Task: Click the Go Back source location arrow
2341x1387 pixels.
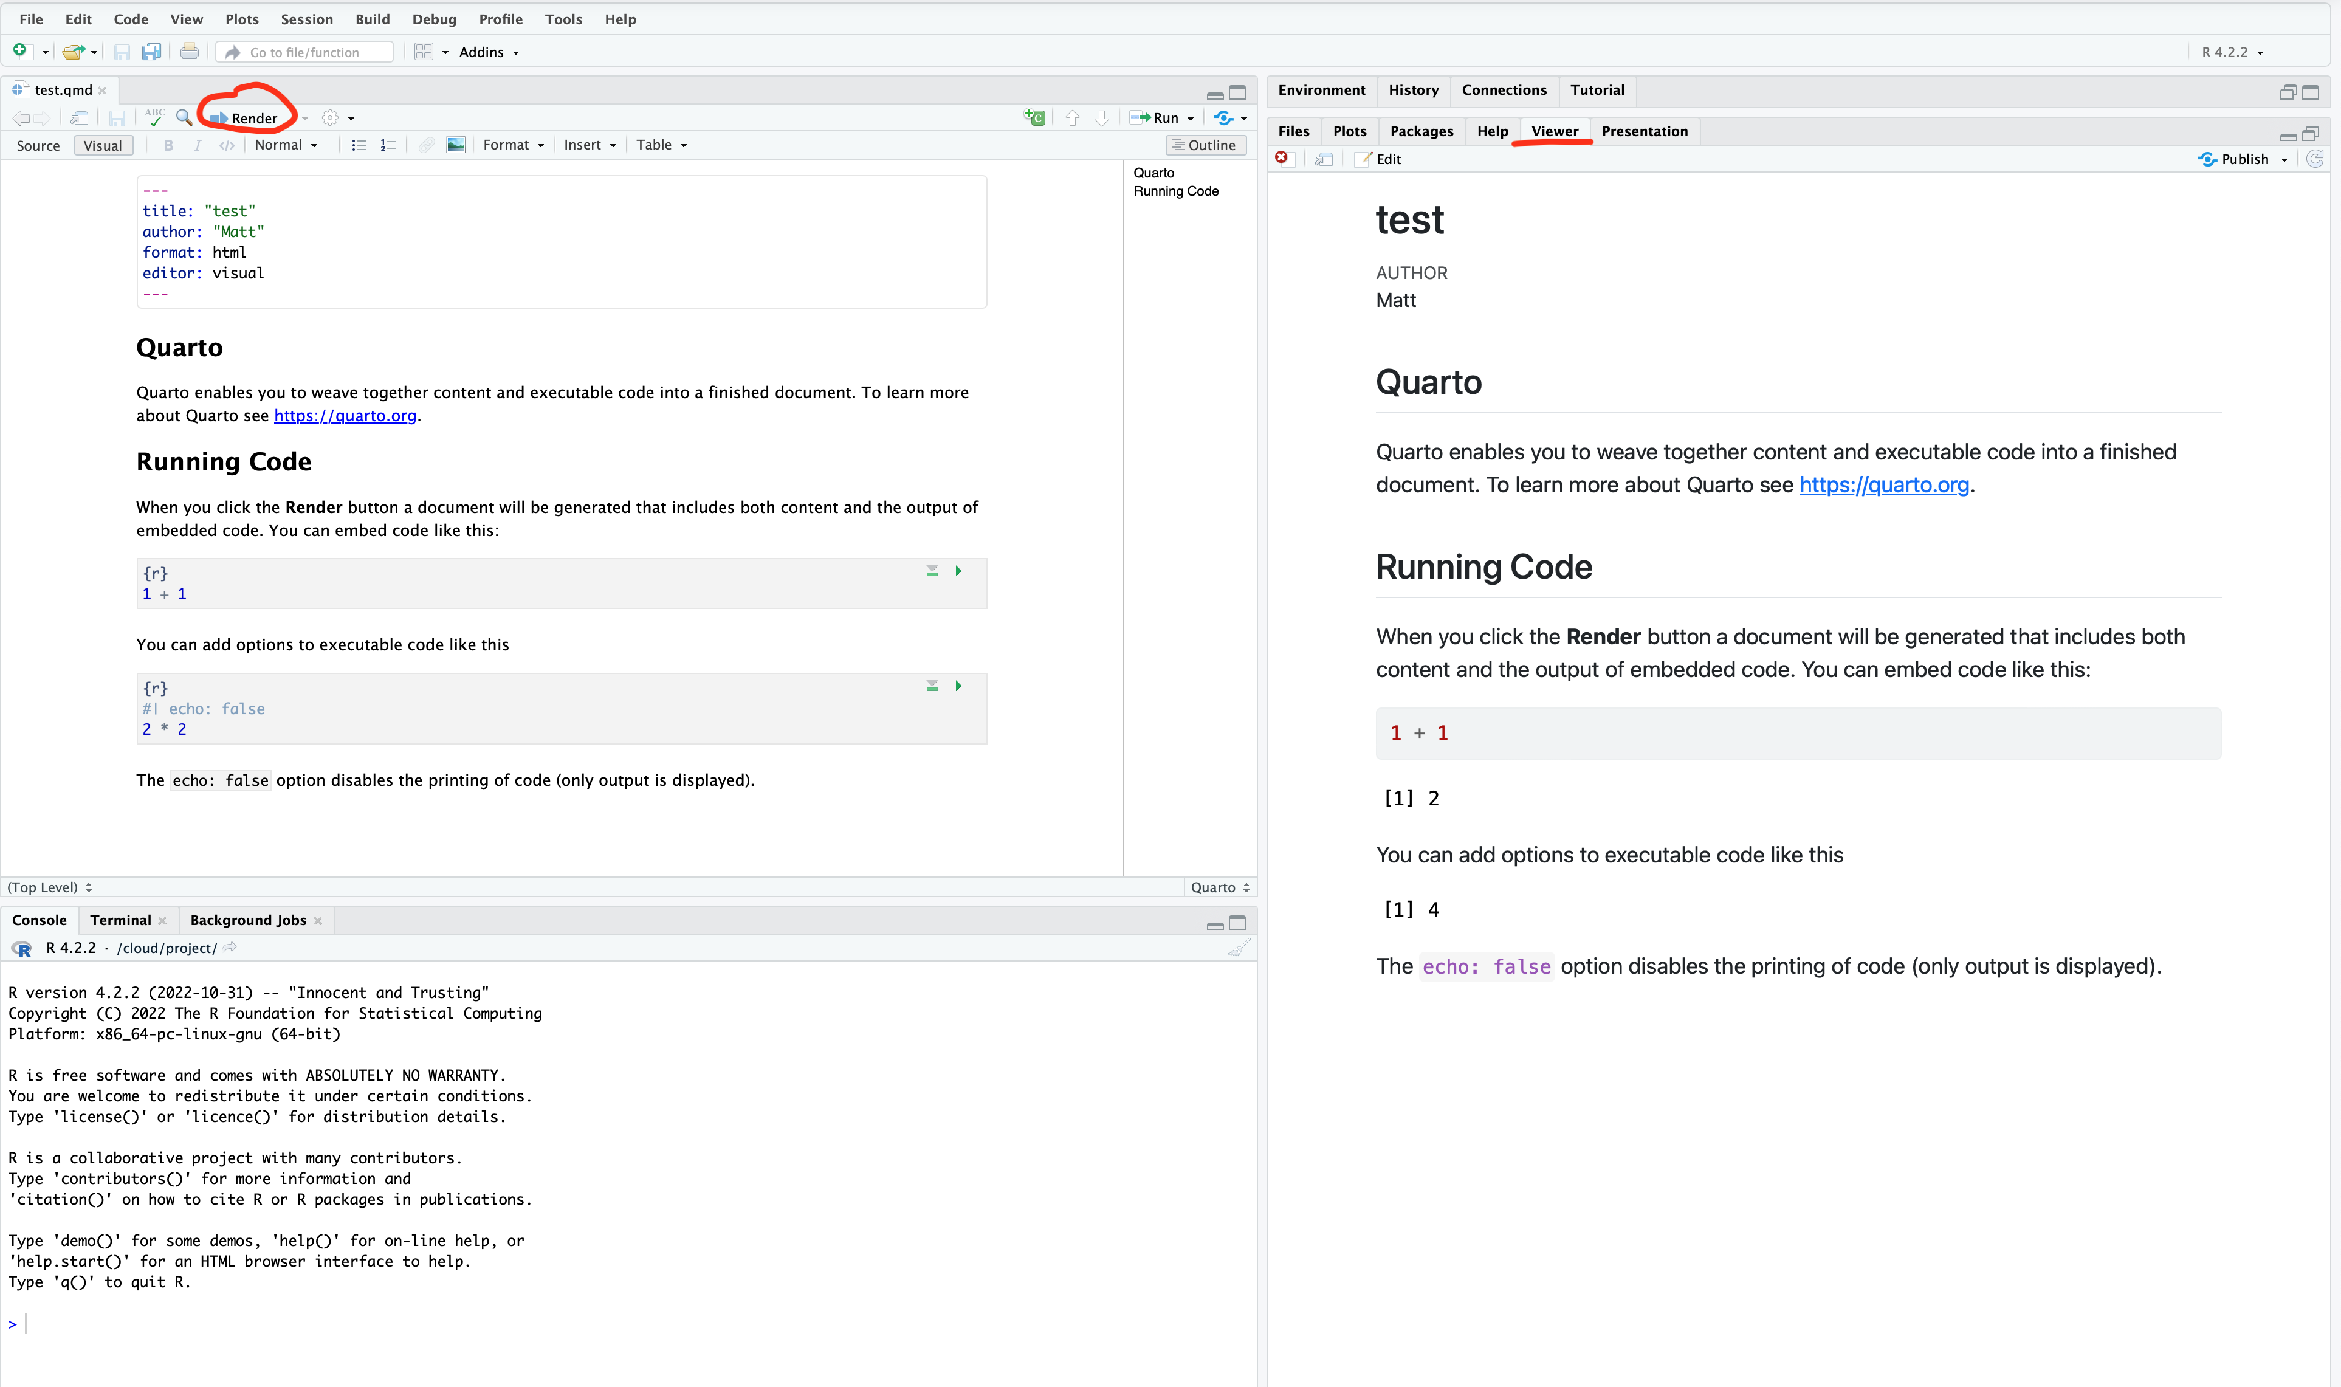Action: [x=21, y=118]
